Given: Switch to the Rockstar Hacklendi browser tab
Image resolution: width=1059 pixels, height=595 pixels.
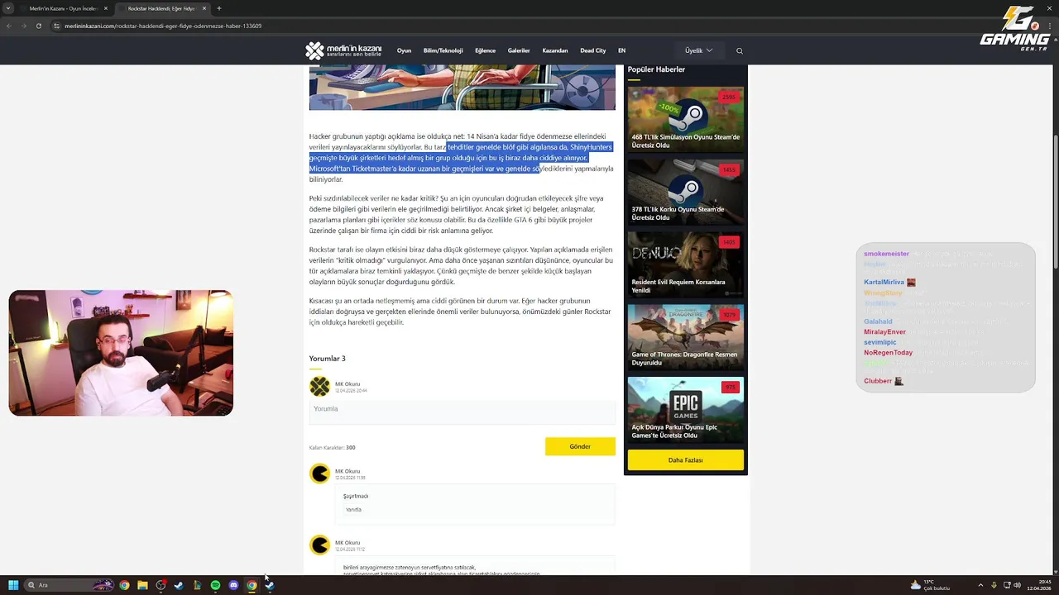Looking at the screenshot, I should point(161,8).
